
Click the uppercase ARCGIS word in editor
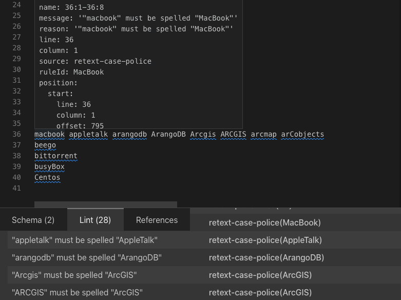tap(233, 134)
